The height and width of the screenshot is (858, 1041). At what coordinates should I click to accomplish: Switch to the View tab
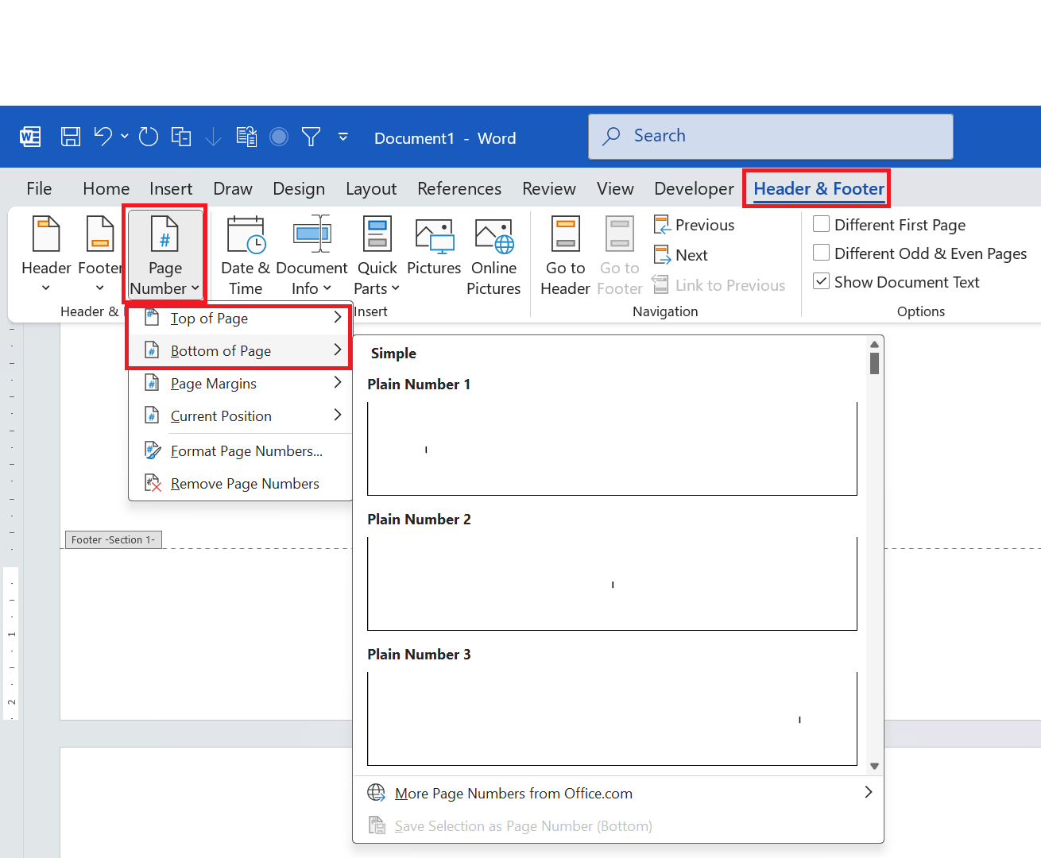pyautogui.click(x=615, y=188)
